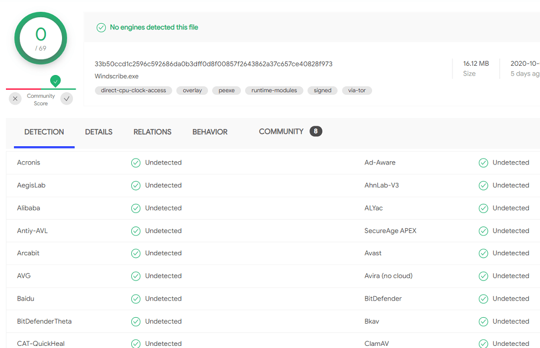
Task: Select the peexe tag
Action: (227, 91)
